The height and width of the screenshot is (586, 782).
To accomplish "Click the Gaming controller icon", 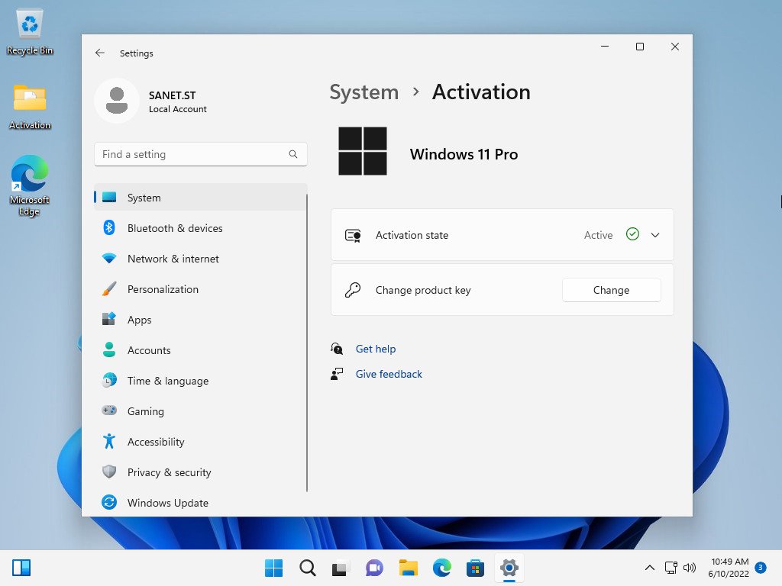I will point(109,411).
